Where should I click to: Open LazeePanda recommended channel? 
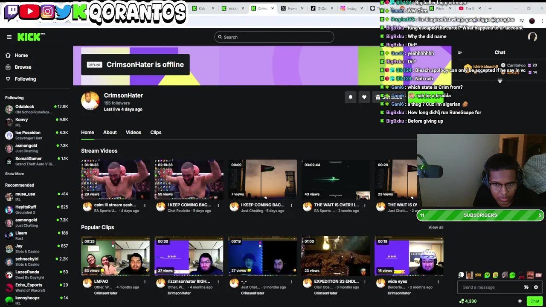pyautogui.click(x=36, y=275)
